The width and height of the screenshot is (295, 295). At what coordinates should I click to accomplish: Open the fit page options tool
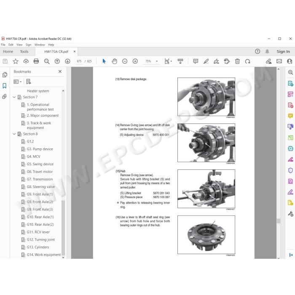coord(168,61)
